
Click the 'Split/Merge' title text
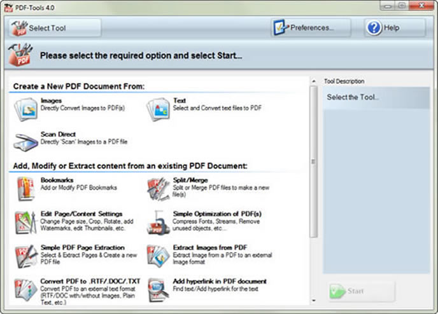coord(190,180)
